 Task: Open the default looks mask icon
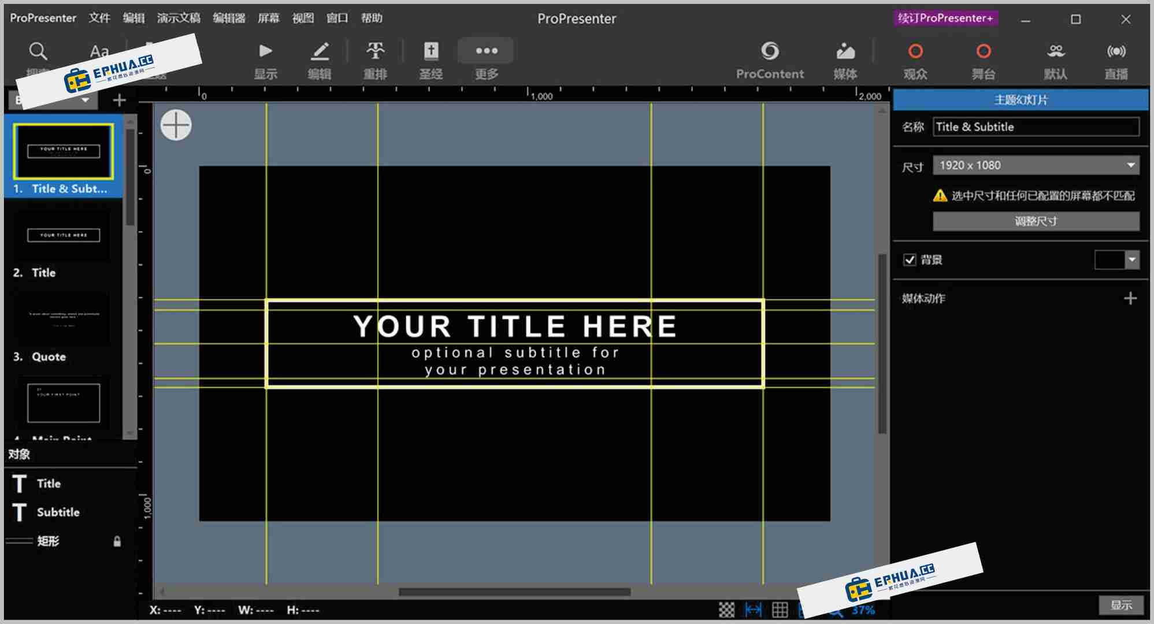pyautogui.click(x=1056, y=51)
